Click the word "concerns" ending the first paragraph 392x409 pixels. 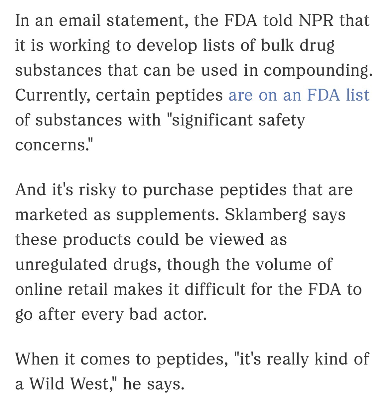point(51,145)
